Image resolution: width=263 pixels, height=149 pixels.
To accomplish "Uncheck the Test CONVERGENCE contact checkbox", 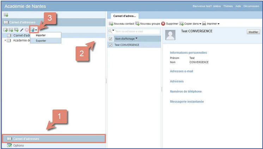I will point(111,45).
